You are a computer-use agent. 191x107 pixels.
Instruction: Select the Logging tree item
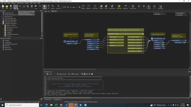9,32
